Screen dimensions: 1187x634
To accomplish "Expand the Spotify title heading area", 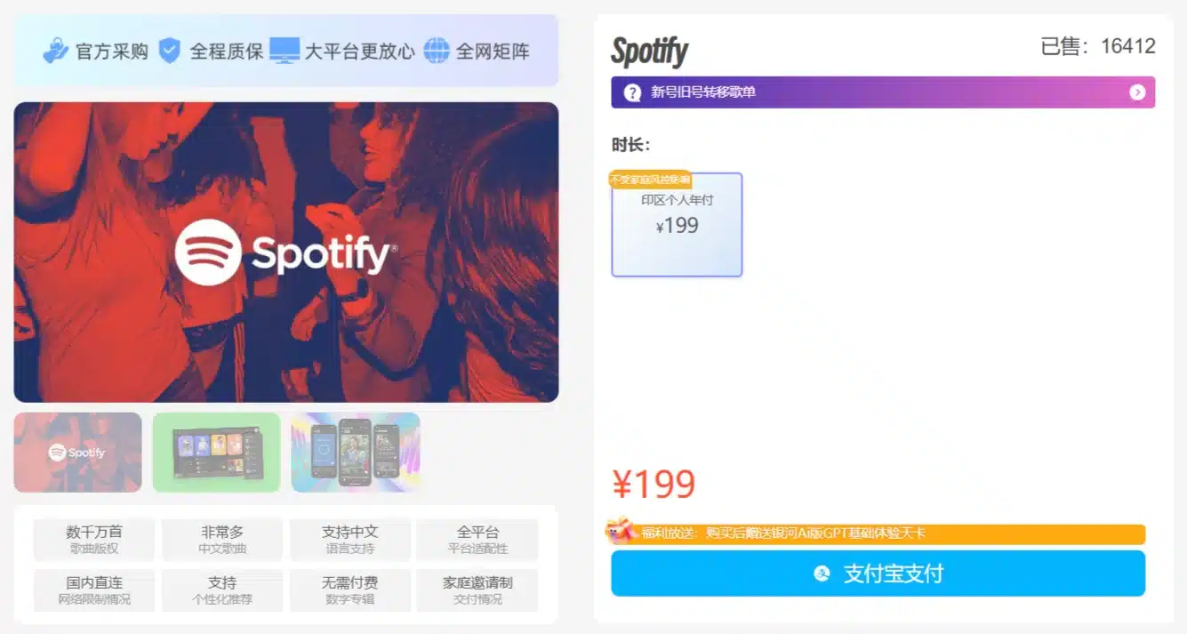I will [x=650, y=52].
